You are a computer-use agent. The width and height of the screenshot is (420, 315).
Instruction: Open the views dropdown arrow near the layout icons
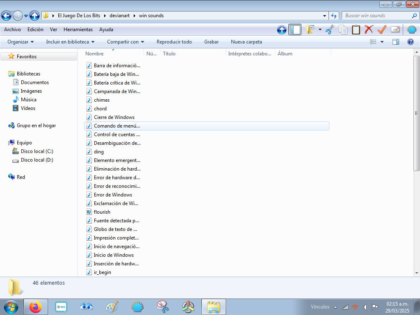tap(381, 41)
